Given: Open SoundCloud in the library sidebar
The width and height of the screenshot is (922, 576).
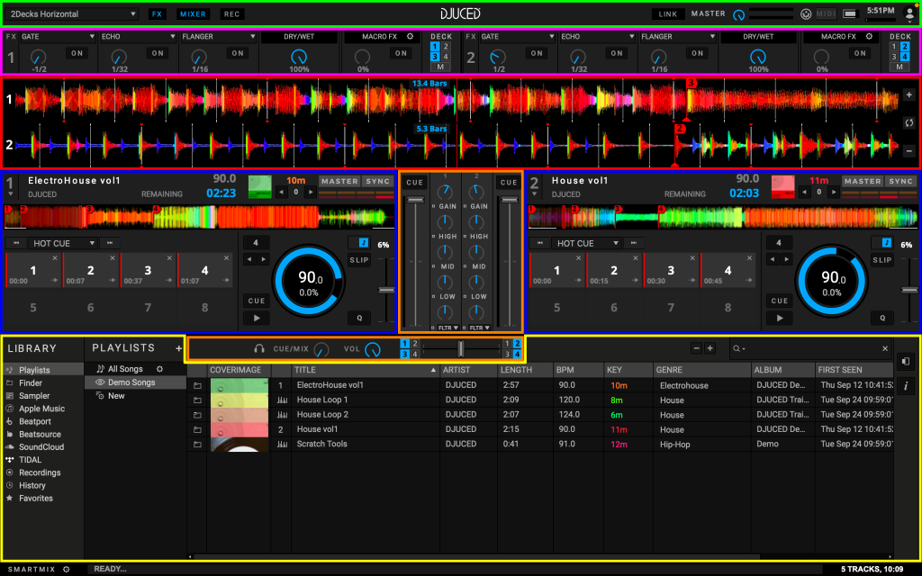Looking at the screenshot, I should [x=42, y=447].
